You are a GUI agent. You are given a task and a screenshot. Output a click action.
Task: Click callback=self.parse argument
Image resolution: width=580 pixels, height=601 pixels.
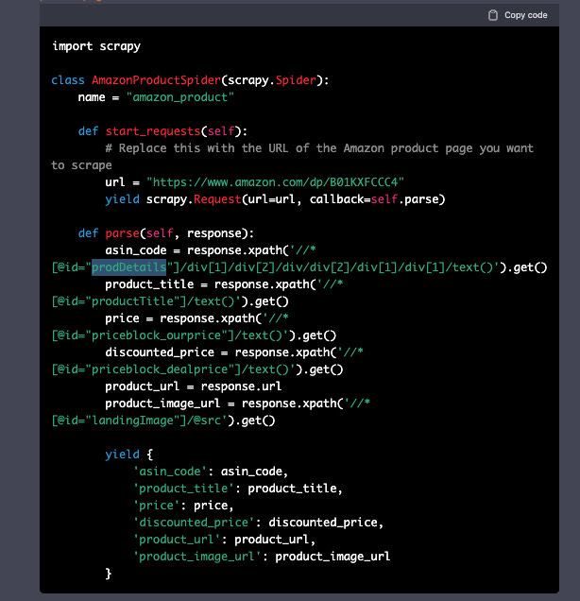(x=375, y=199)
